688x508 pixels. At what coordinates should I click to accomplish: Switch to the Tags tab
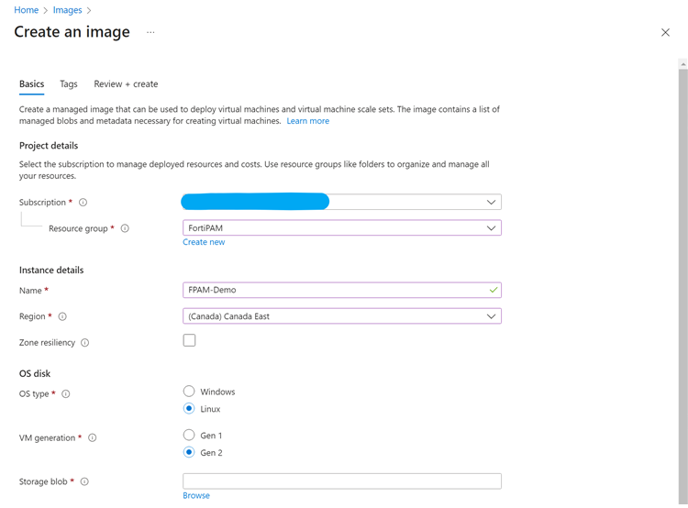tap(69, 84)
